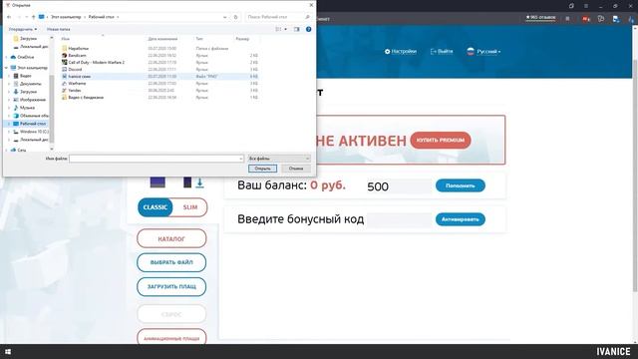
Task: Select the Discord shortcut file
Action: pyautogui.click(x=160, y=69)
